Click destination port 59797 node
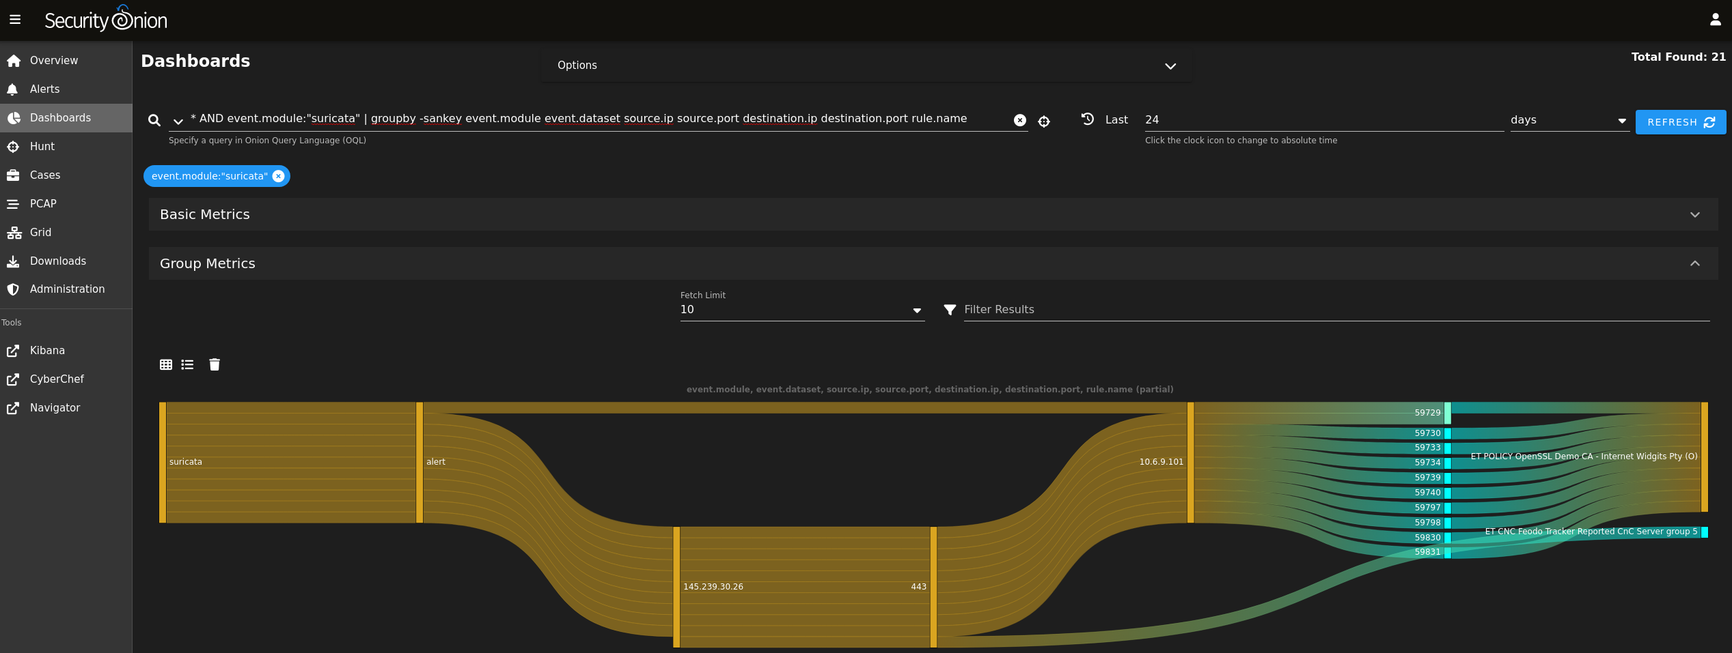This screenshot has width=1732, height=653. tap(1447, 508)
